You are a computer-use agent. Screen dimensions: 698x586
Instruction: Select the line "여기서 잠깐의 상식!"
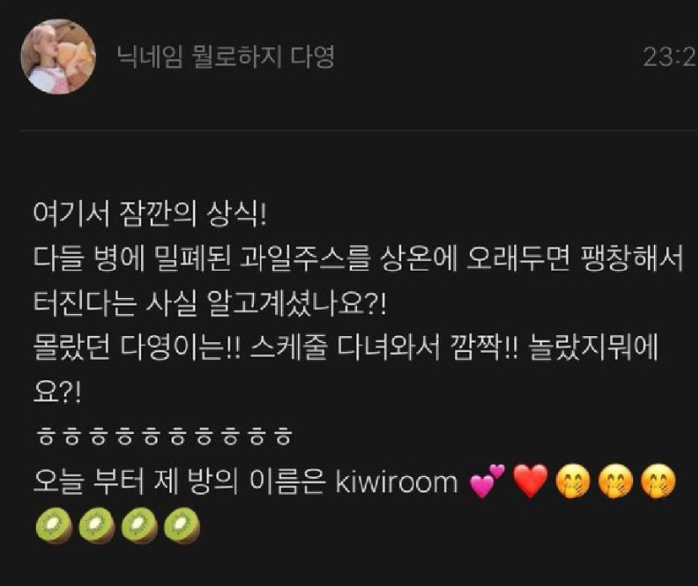150,215
